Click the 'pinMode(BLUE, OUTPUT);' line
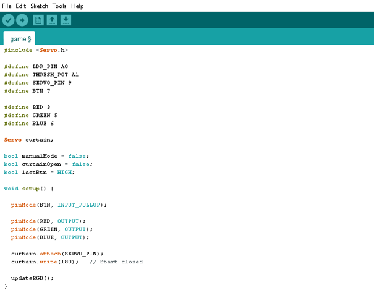 click(50, 237)
